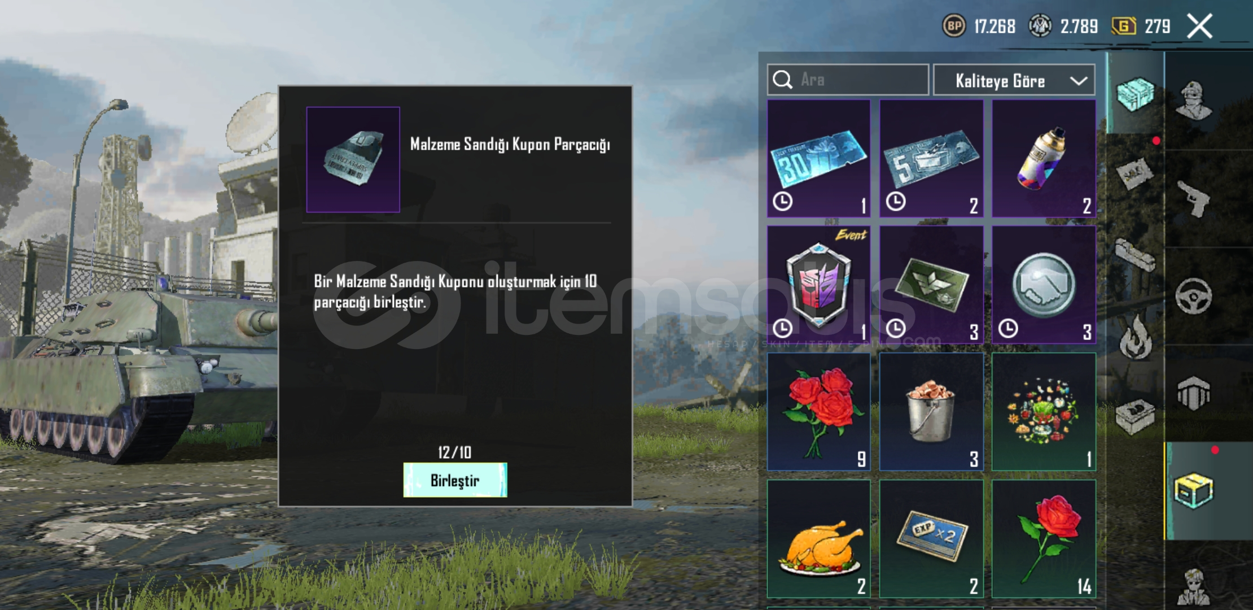Click the BP currency coin icon

tap(954, 26)
